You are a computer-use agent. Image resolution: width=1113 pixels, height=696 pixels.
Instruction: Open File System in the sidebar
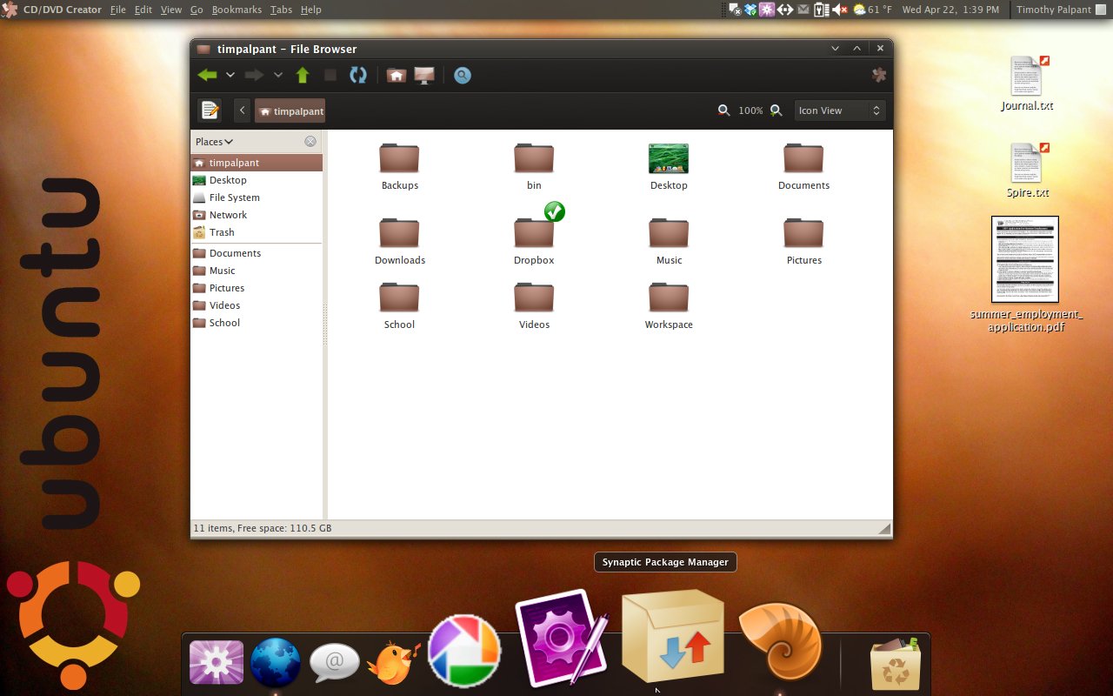click(x=257, y=197)
